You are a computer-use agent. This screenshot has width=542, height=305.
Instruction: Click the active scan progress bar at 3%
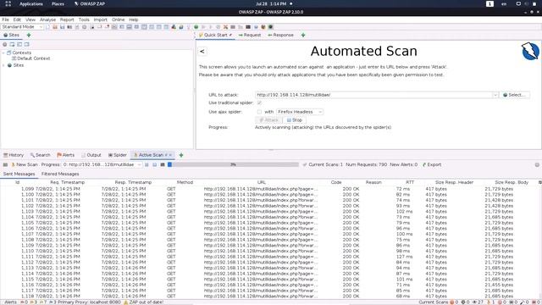click(x=233, y=164)
